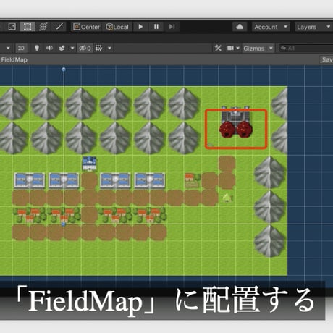The image size is (333, 333).
Task: Open cloud services panel
Action: pos(240,27)
